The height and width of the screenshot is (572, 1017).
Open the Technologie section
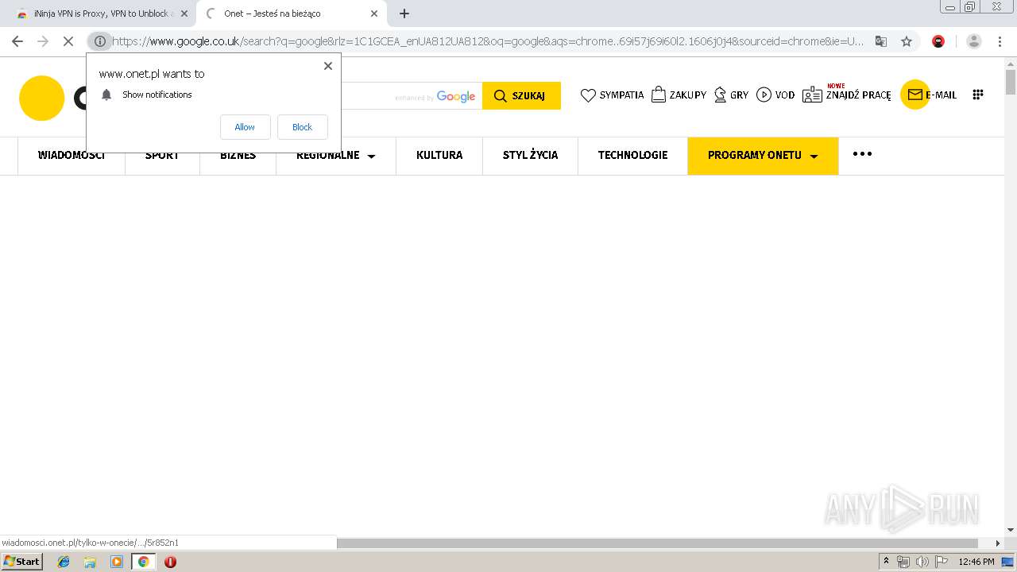[632, 155]
